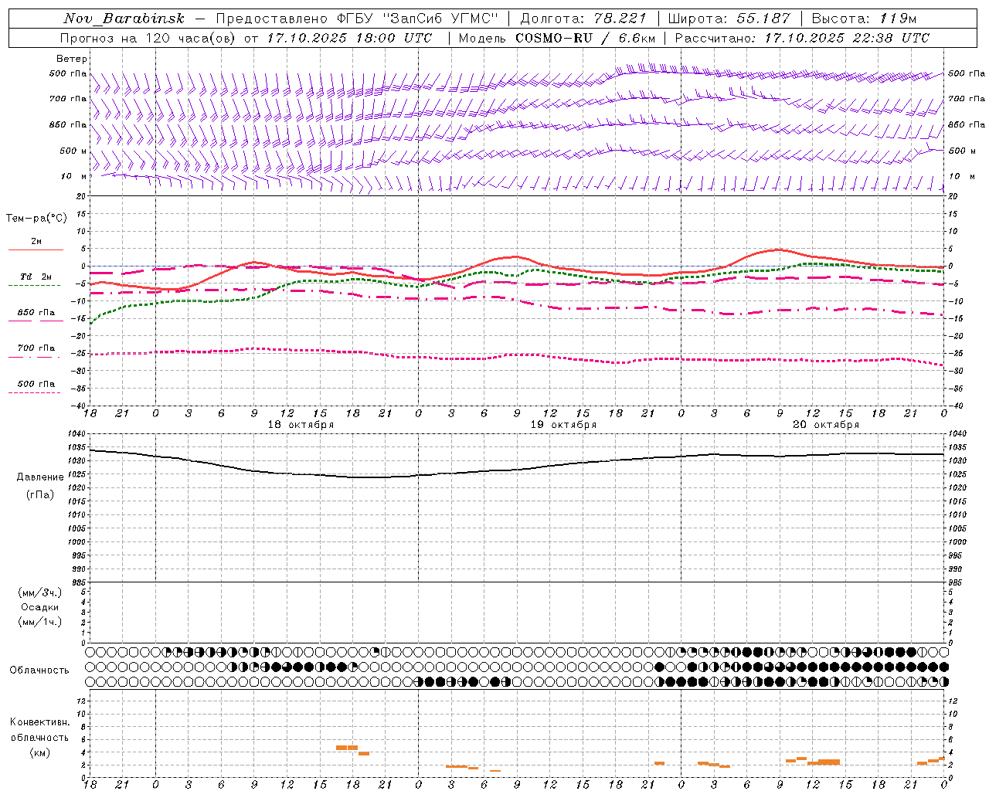Click the (гПа) unit under Давление
This screenshot has height=791, width=989.
(x=39, y=494)
